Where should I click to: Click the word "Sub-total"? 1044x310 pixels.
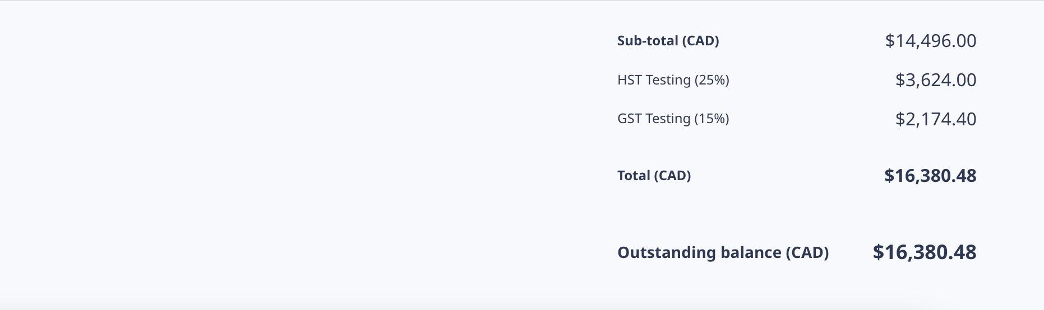click(x=648, y=41)
